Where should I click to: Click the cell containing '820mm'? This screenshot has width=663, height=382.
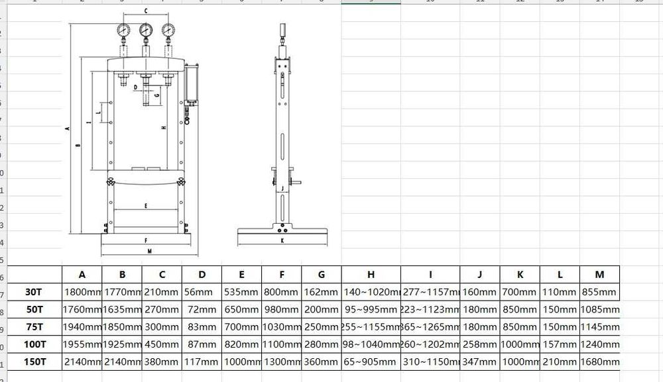[x=242, y=344]
